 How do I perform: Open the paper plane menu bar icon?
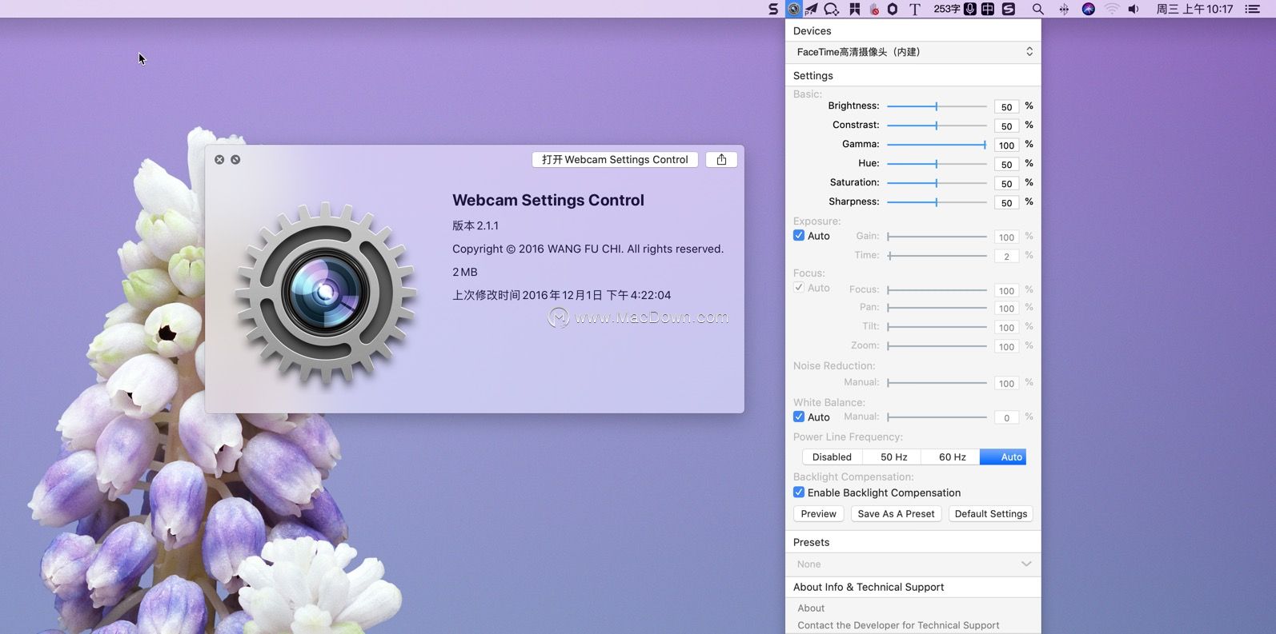tap(812, 9)
